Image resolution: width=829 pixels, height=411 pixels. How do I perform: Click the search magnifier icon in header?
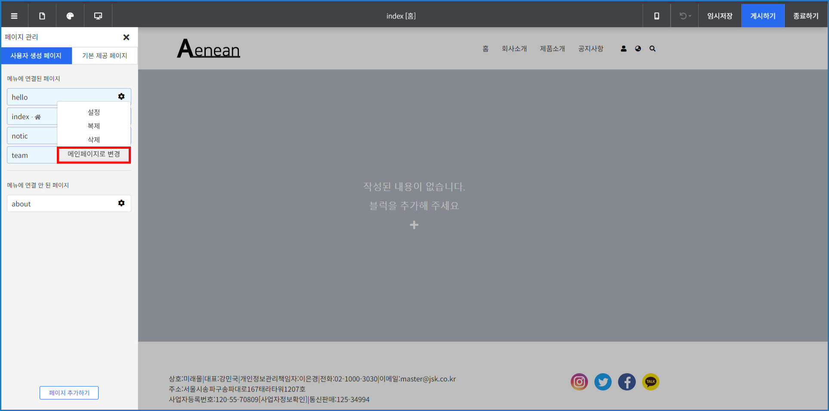[653, 49]
